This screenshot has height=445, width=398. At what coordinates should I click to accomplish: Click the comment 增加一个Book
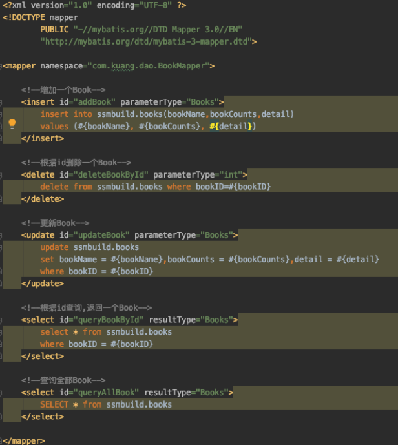coord(63,90)
